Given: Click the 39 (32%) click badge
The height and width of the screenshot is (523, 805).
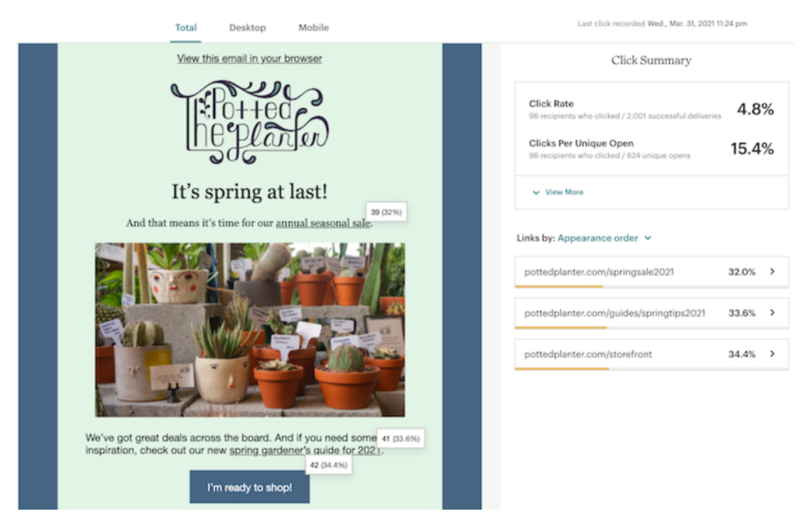Looking at the screenshot, I should point(386,212).
